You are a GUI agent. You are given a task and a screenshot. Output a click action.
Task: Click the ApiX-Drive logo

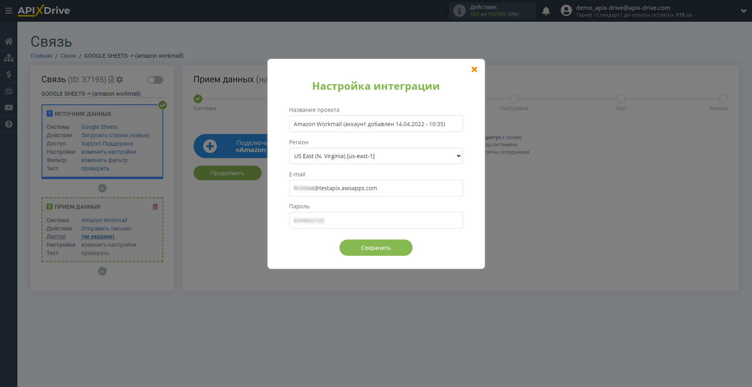click(x=44, y=11)
